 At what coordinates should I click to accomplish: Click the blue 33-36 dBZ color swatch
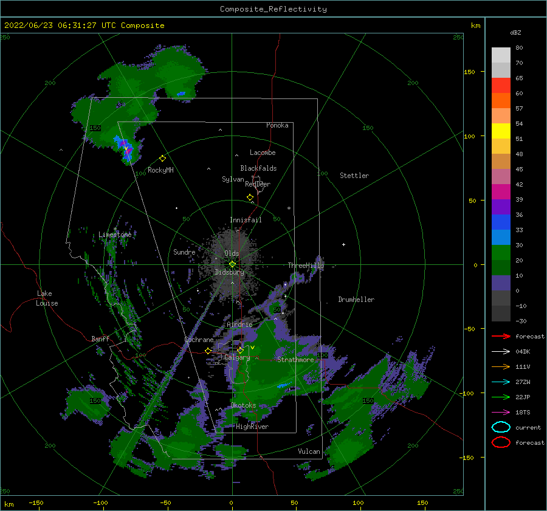click(501, 222)
